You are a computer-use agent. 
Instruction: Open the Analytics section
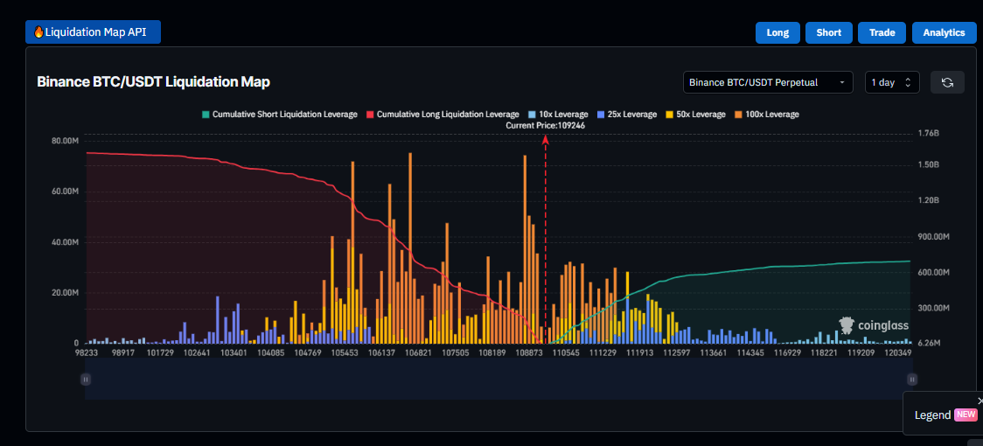click(944, 32)
